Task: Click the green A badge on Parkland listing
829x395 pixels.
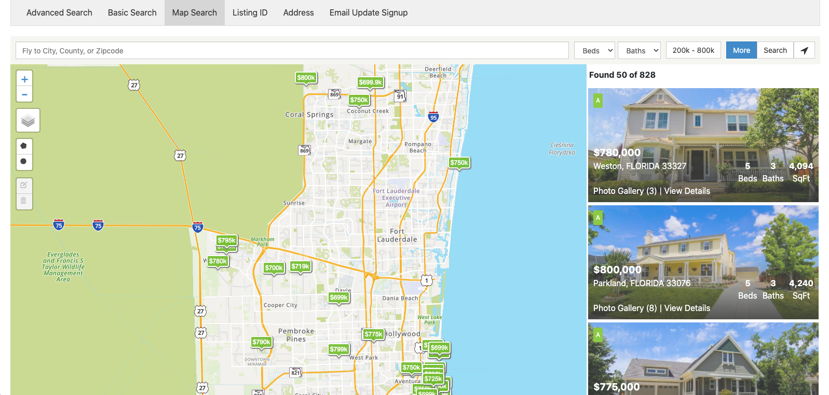Action: [598, 218]
